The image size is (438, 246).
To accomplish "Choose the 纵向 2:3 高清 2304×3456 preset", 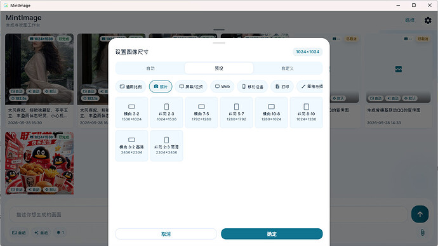I will click(166, 146).
